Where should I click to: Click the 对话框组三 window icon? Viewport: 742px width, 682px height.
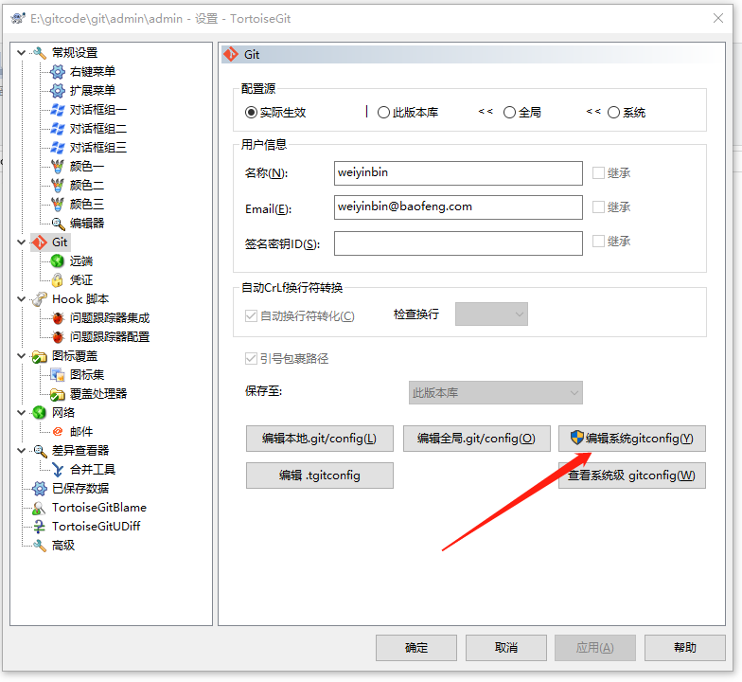57,148
